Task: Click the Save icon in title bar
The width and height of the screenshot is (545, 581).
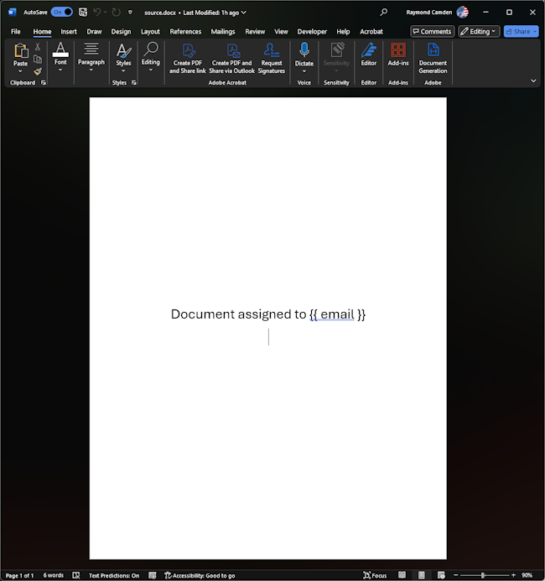Action: click(82, 13)
